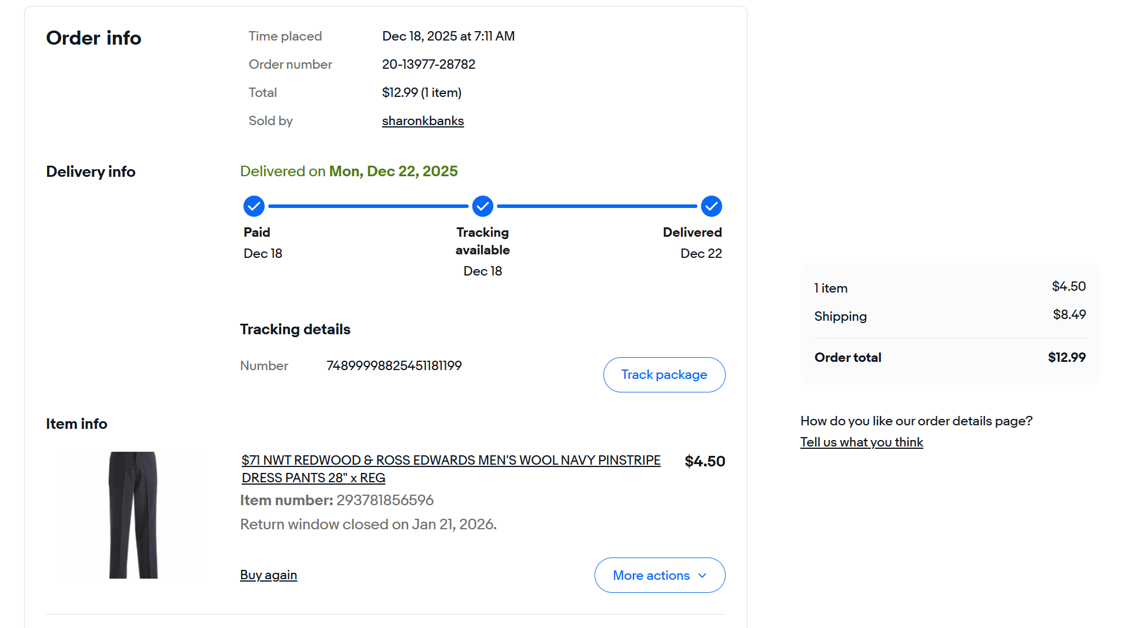Click the Buy again link

point(268,575)
